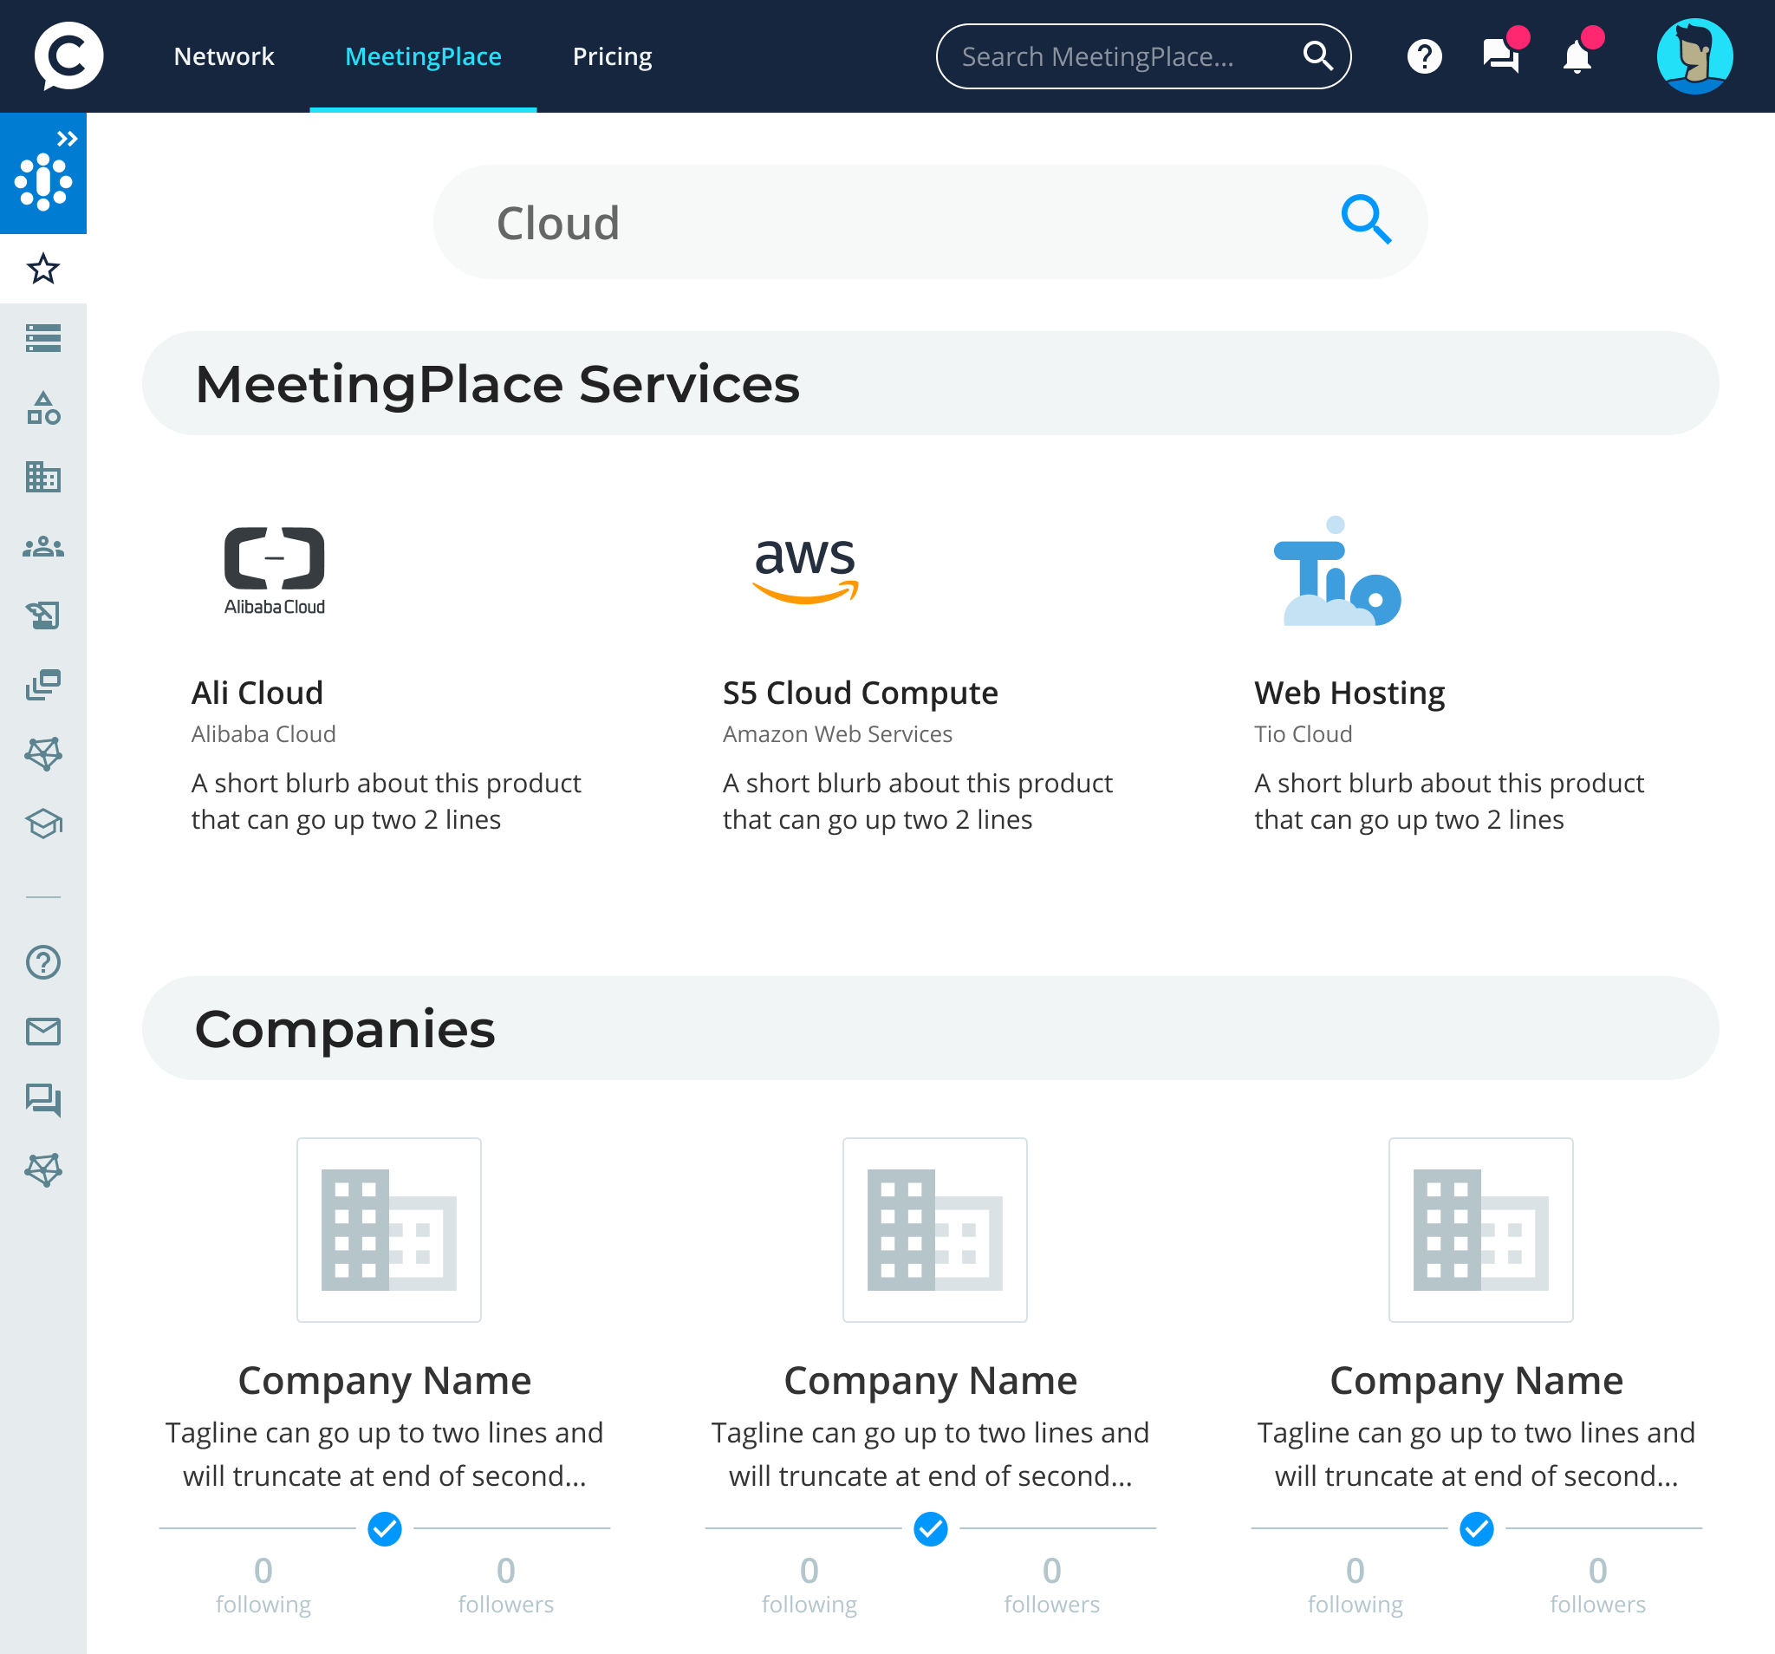Open the Tio Cloud logo
Viewport: 1775px width, 1654px height.
(x=1337, y=570)
